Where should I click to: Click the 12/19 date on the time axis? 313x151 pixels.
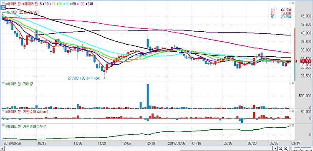pos(151,143)
